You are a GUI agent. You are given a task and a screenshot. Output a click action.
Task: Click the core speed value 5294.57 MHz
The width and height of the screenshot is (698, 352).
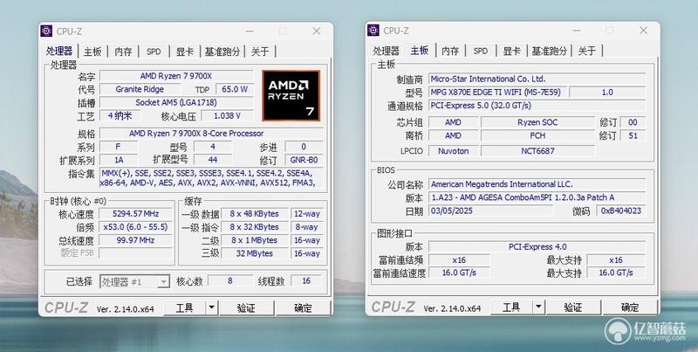click(x=136, y=214)
